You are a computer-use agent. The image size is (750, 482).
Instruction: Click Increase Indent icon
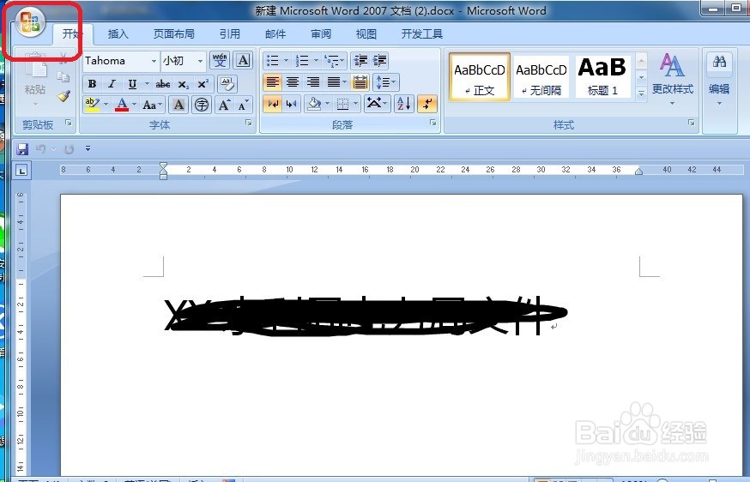click(379, 60)
